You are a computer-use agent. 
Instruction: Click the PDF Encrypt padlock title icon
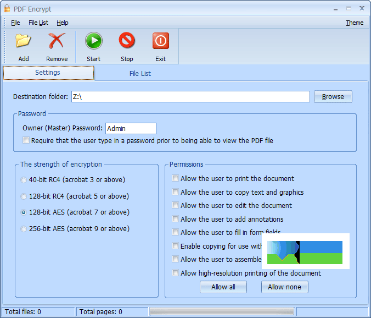[x=7, y=9]
